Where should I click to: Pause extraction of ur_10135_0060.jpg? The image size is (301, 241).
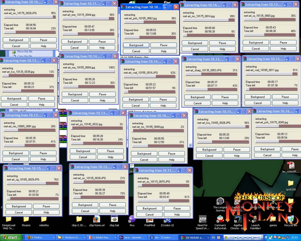point(283,43)
